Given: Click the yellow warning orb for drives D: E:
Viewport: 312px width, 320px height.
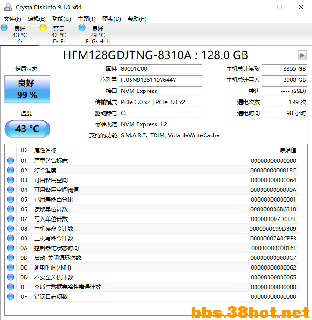Looking at the screenshot, I should (x=43, y=27).
